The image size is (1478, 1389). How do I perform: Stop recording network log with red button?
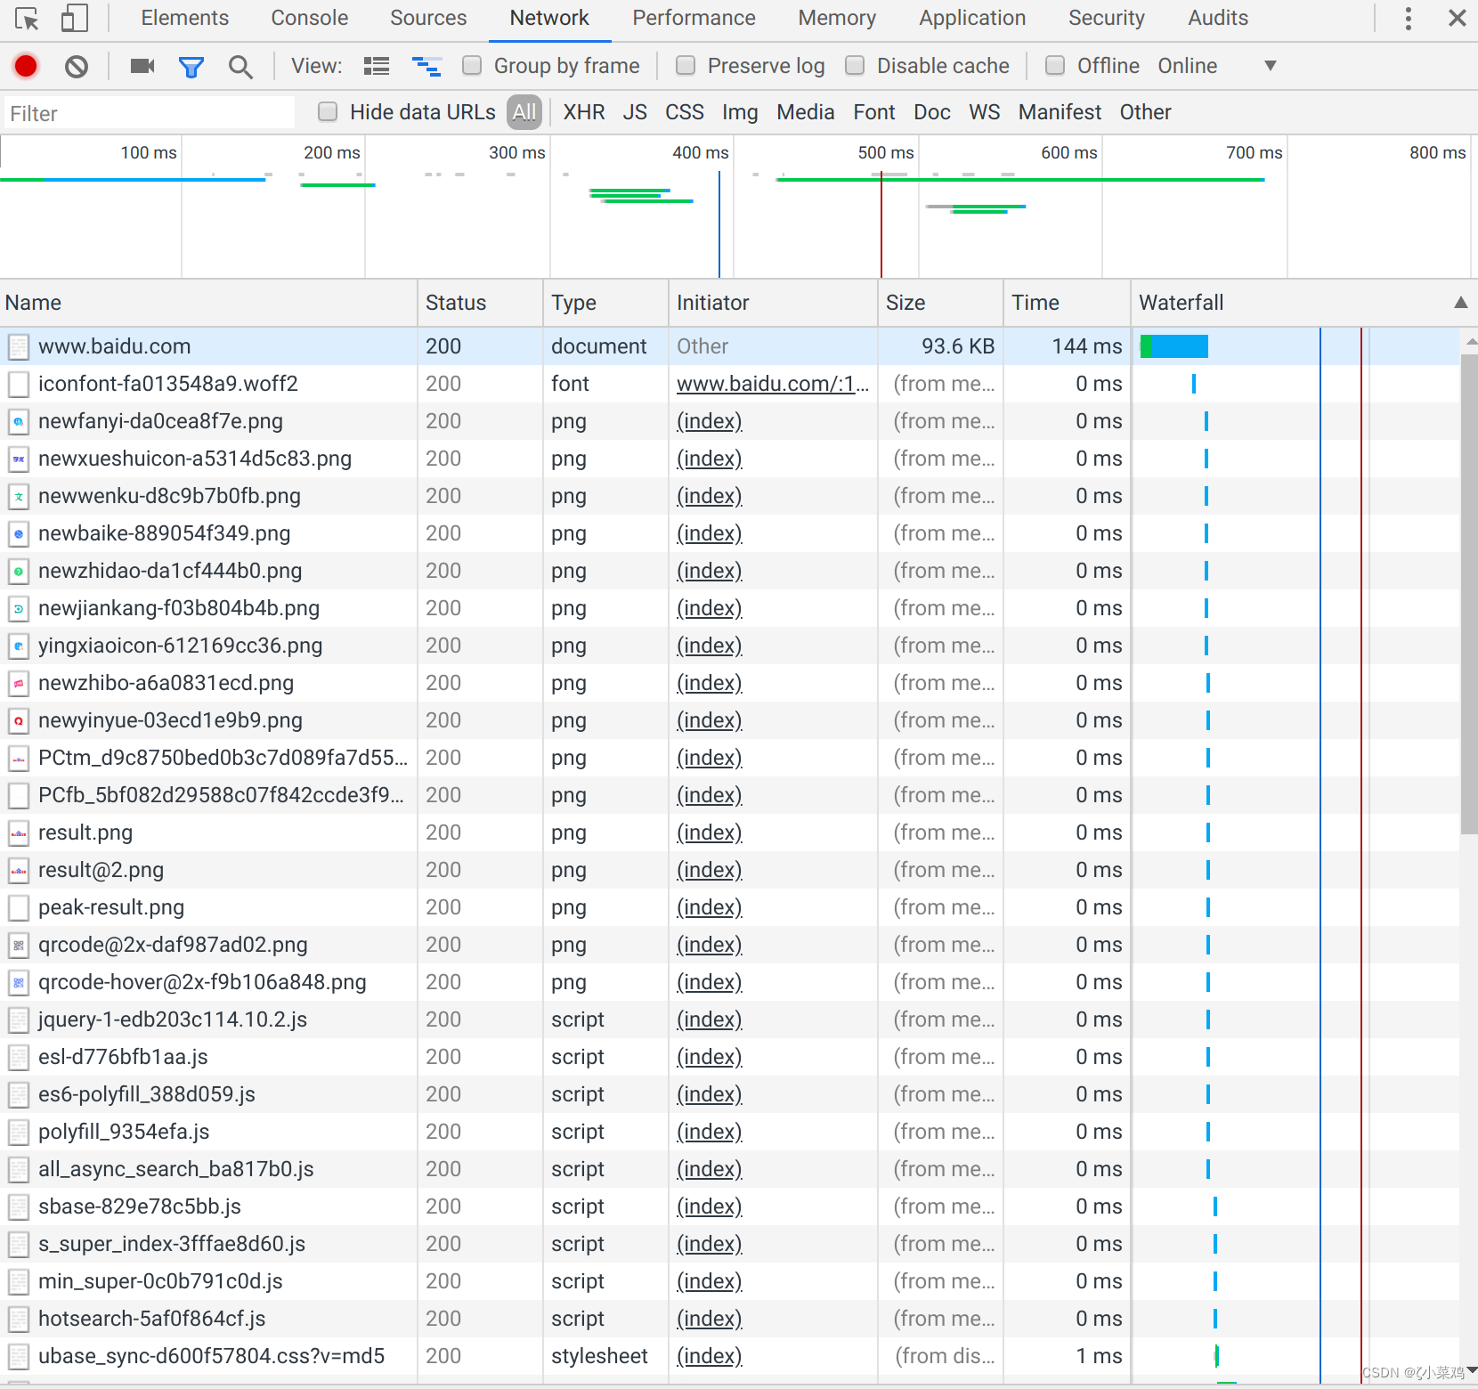click(26, 66)
